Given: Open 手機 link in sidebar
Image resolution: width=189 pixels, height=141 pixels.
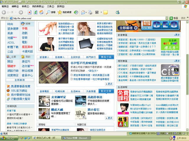Looking at the screenshot, I should click(25, 28).
